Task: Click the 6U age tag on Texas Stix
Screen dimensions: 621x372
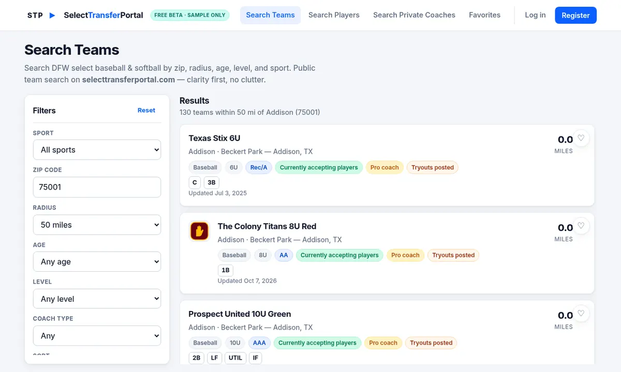Action: point(234,167)
